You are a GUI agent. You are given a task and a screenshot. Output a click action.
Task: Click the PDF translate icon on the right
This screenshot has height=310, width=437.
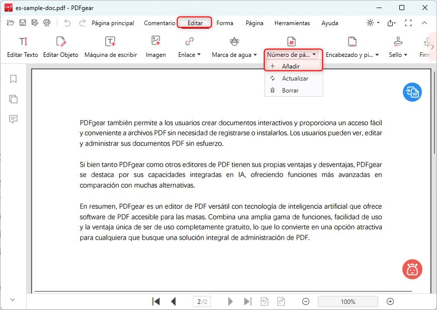click(412, 92)
